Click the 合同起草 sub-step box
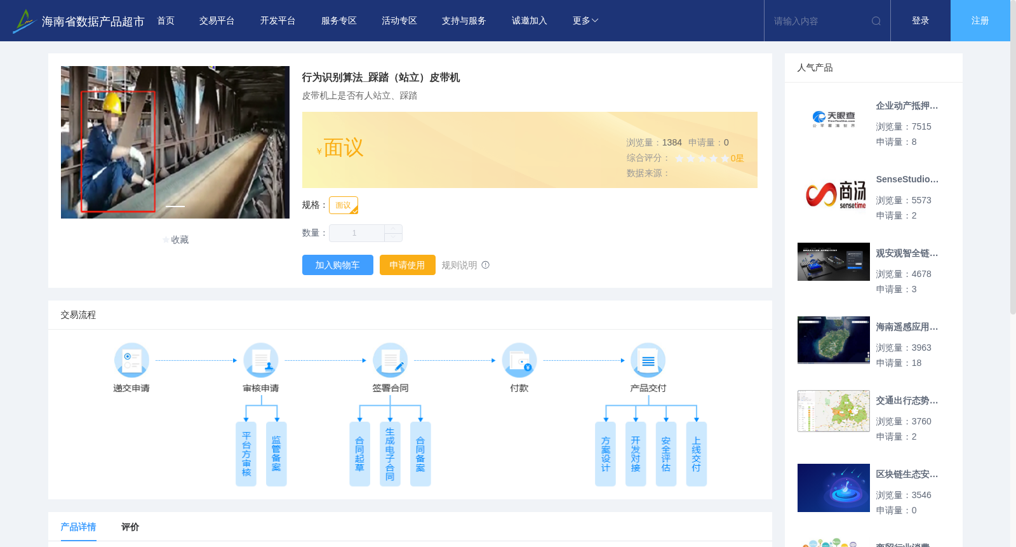The width and height of the screenshot is (1016, 547). pyautogui.click(x=360, y=454)
